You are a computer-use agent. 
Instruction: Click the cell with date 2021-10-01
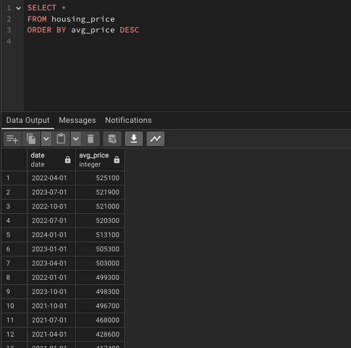tap(51, 306)
